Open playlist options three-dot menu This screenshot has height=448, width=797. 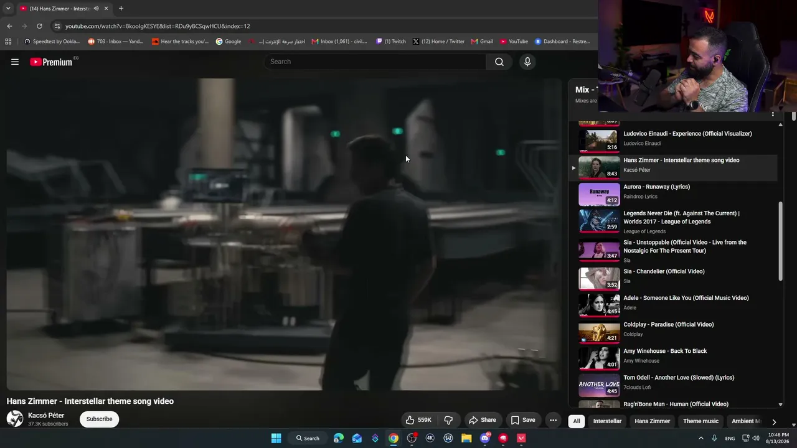(x=773, y=114)
